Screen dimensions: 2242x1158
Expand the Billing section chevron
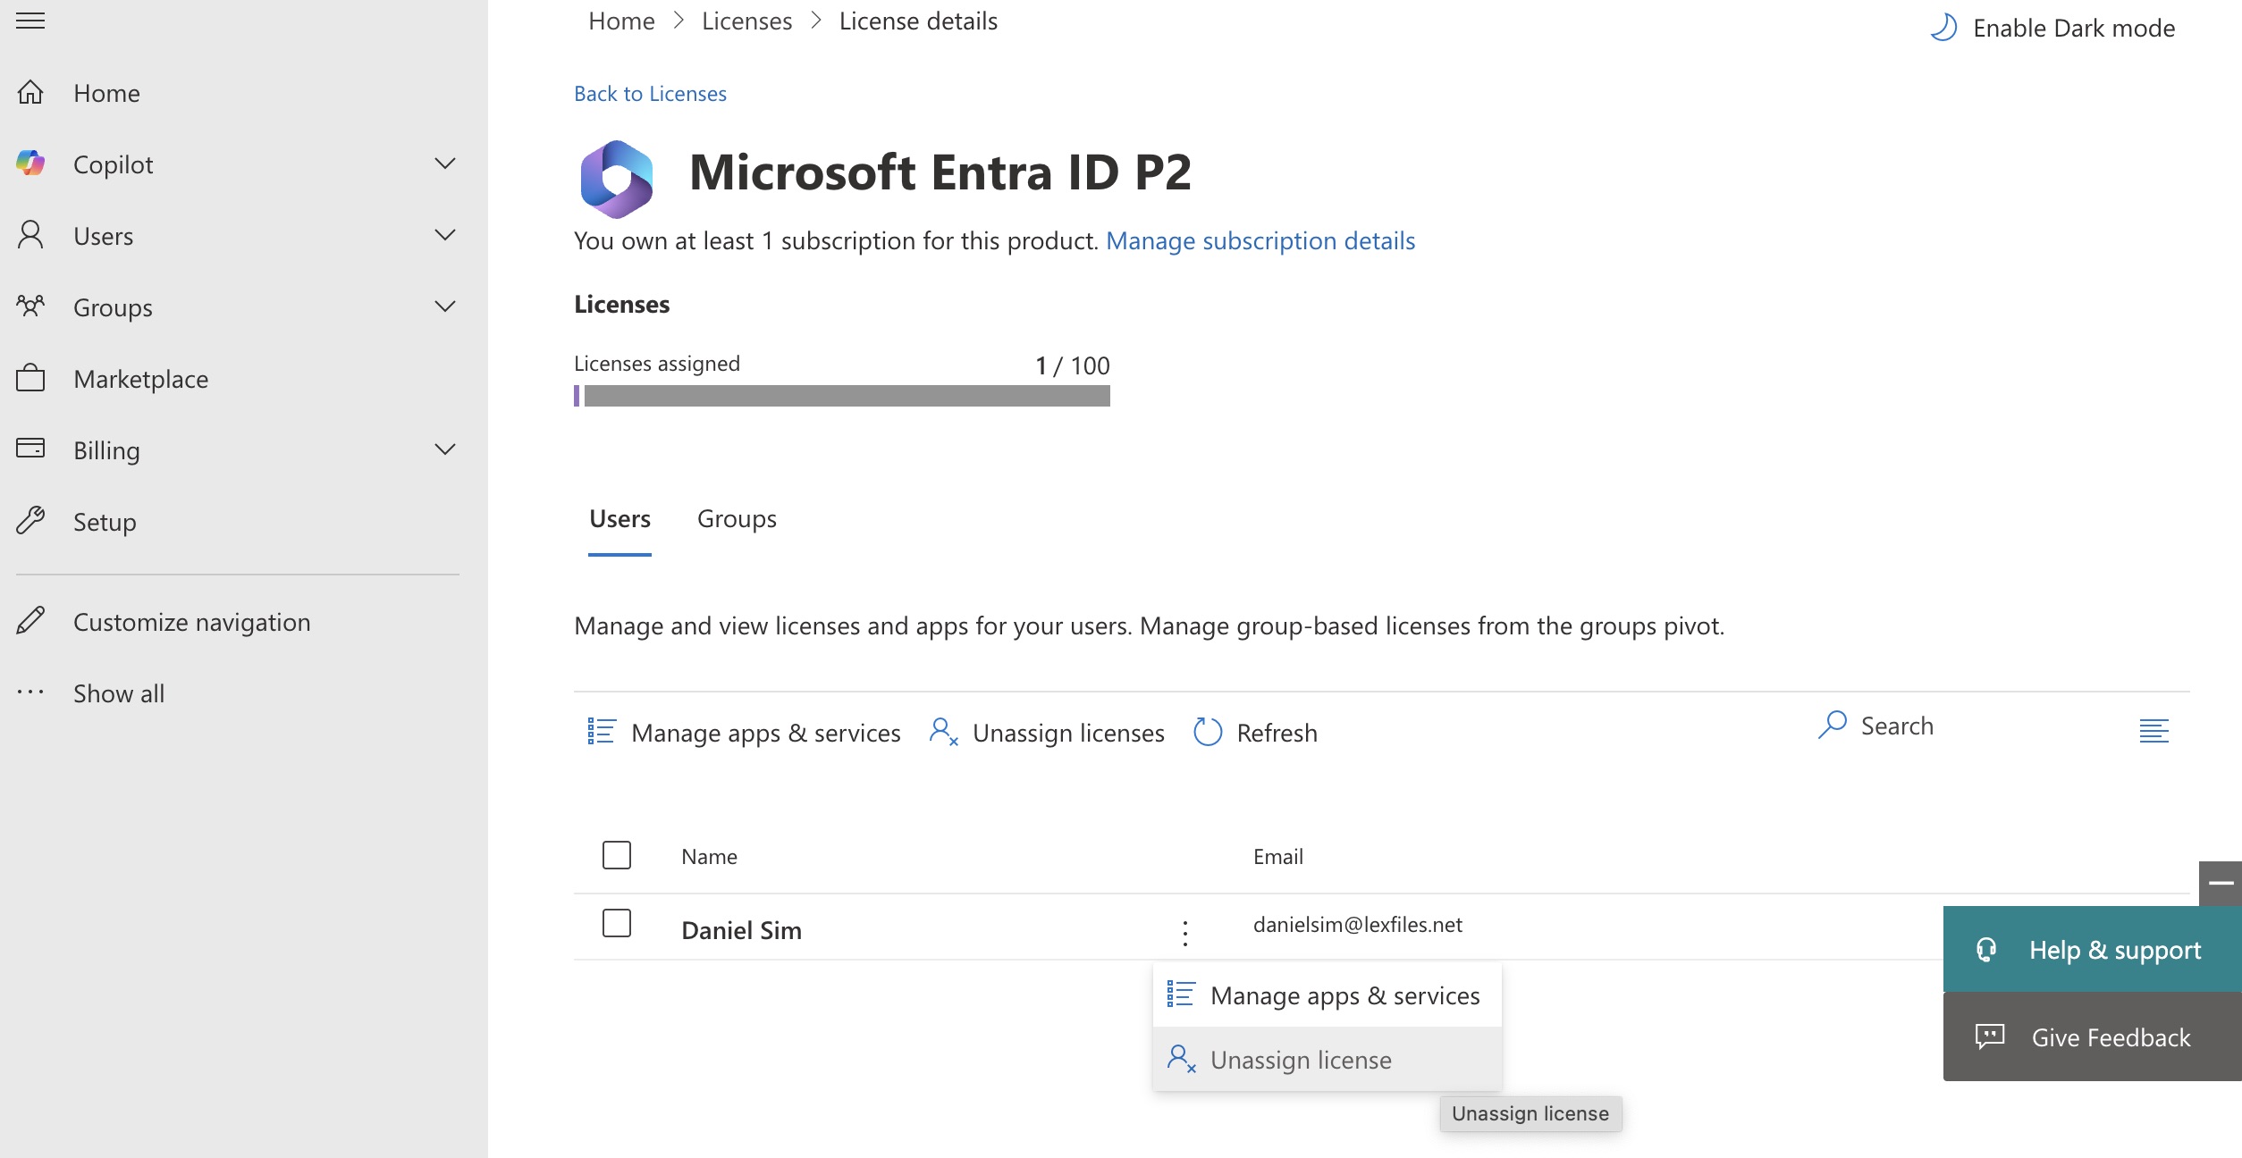tap(445, 449)
